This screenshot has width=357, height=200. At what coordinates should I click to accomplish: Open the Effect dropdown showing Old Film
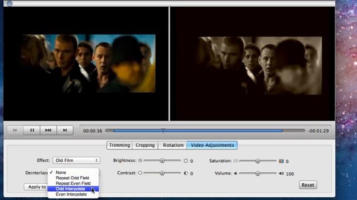point(76,161)
